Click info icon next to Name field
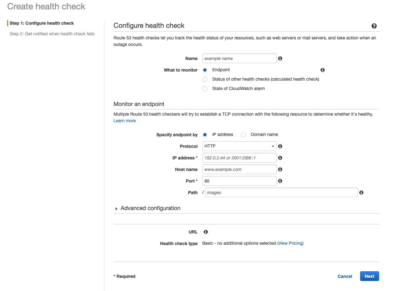This screenshot has height=291, width=396. [280, 58]
